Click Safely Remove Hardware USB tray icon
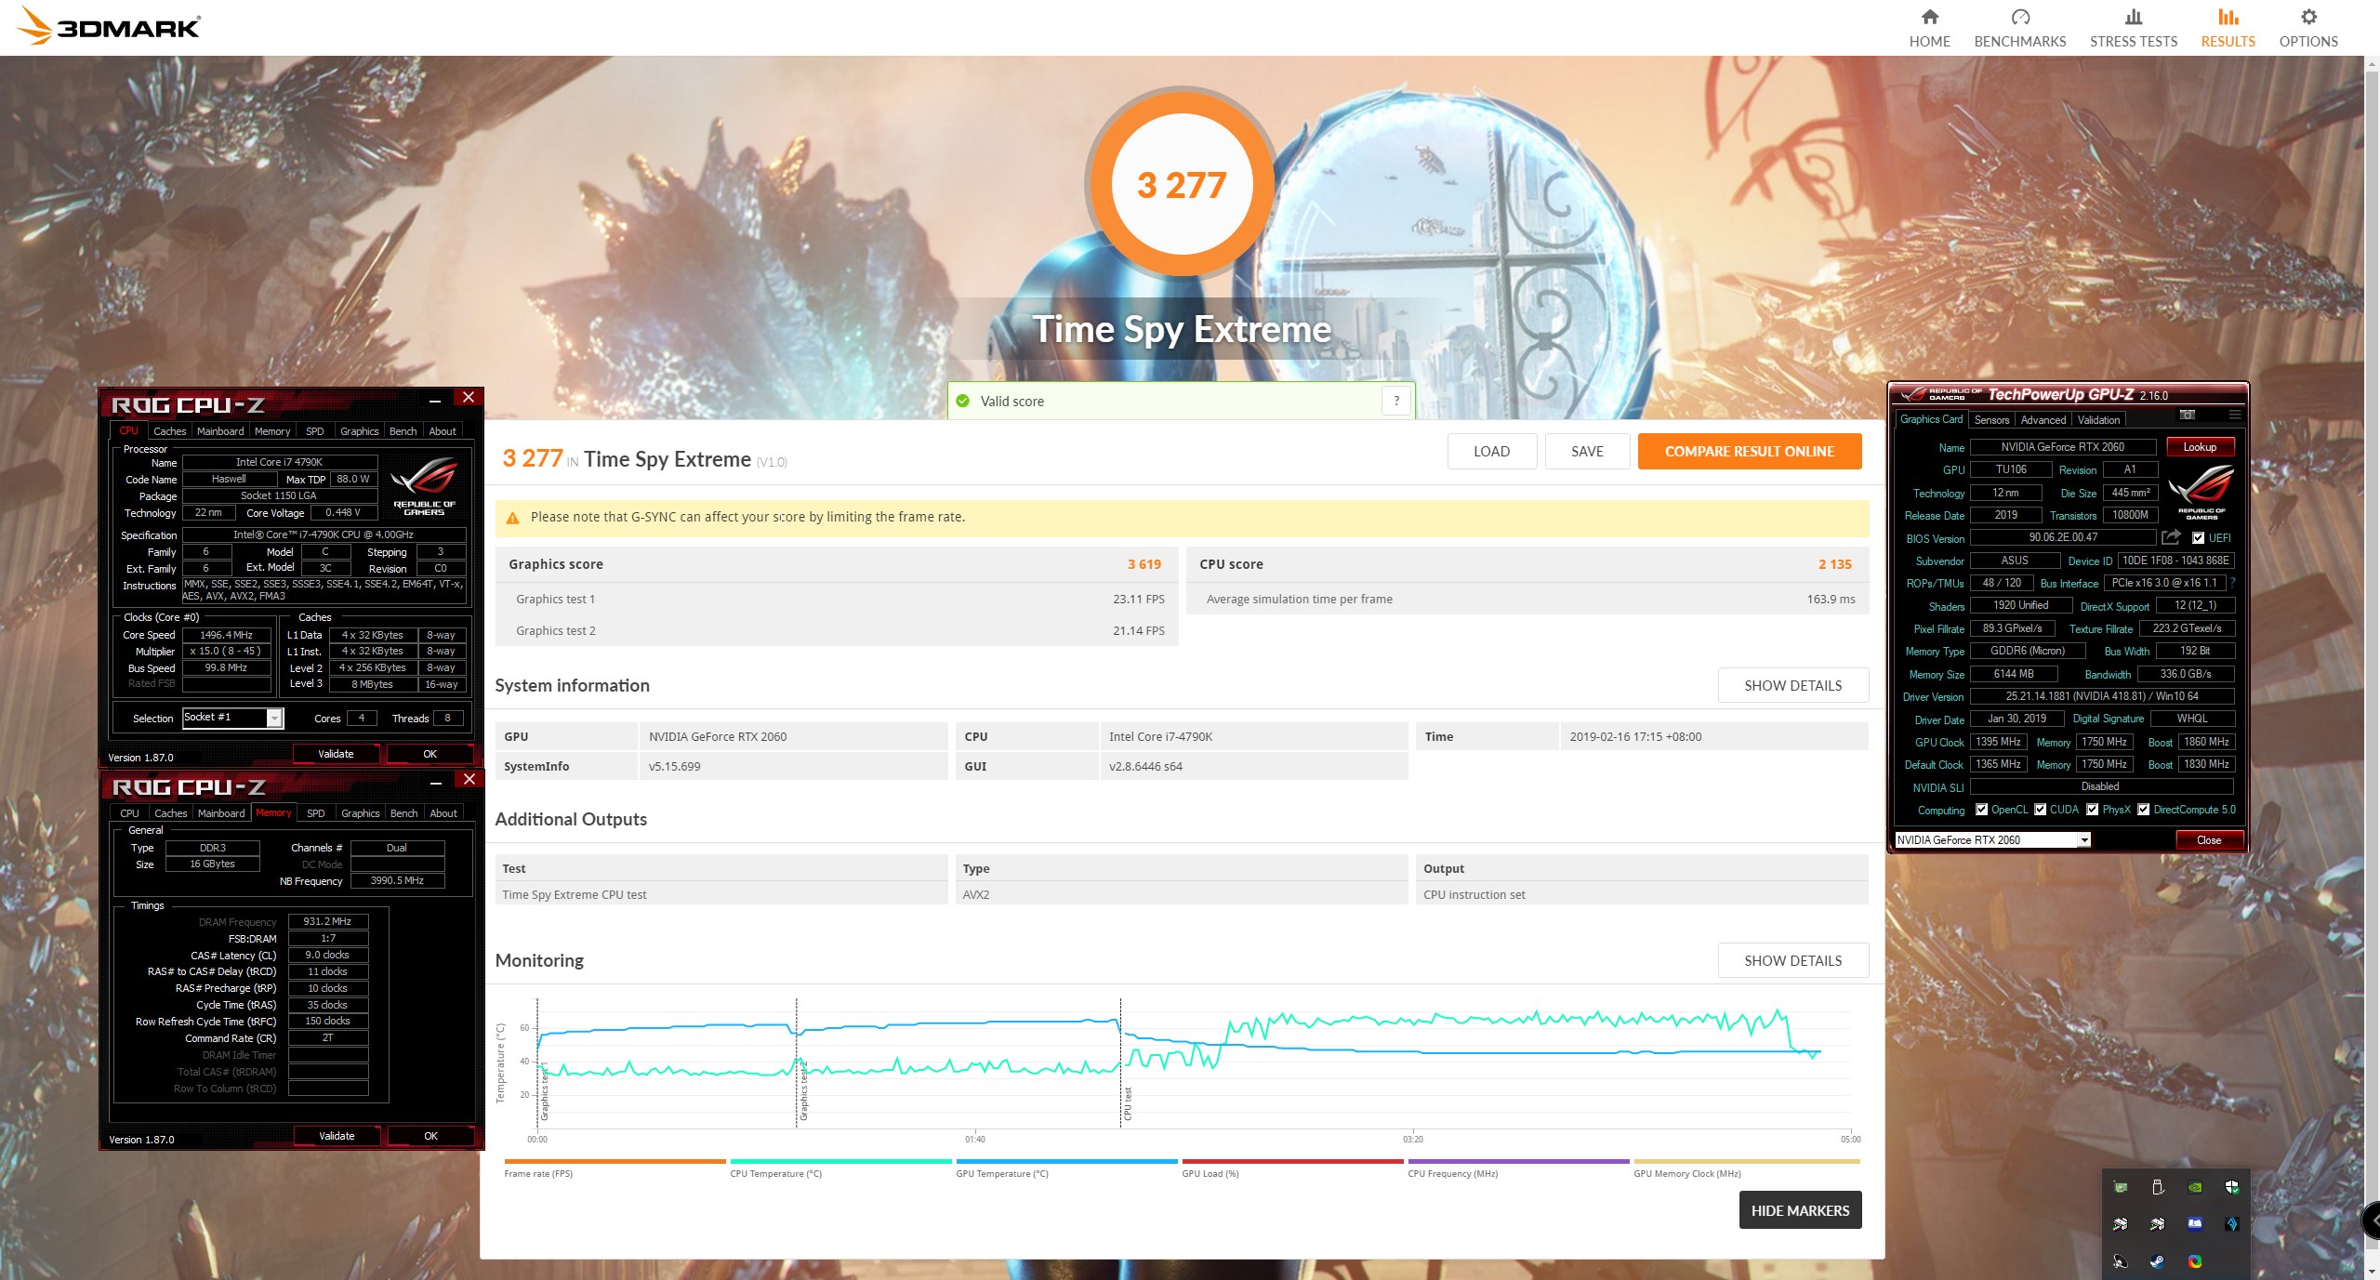The width and height of the screenshot is (2380, 1280). coord(2158,1187)
